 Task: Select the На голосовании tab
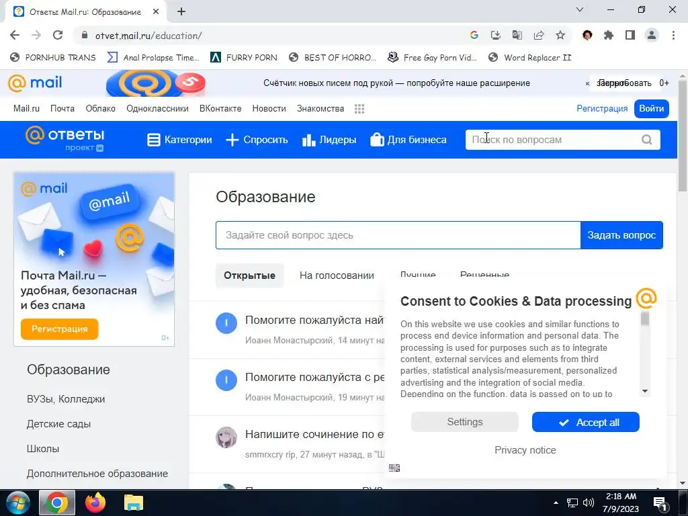click(337, 275)
